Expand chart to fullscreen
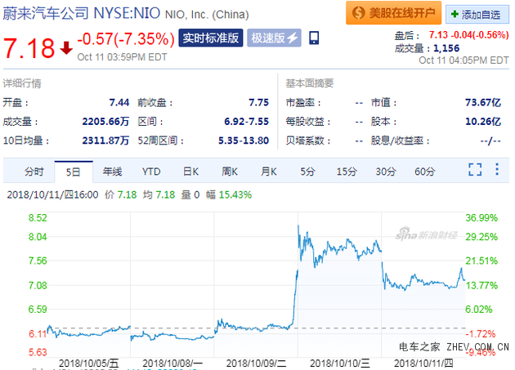Viewport: 515px width, 370px height. pyautogui.click(x=475, y=170)
